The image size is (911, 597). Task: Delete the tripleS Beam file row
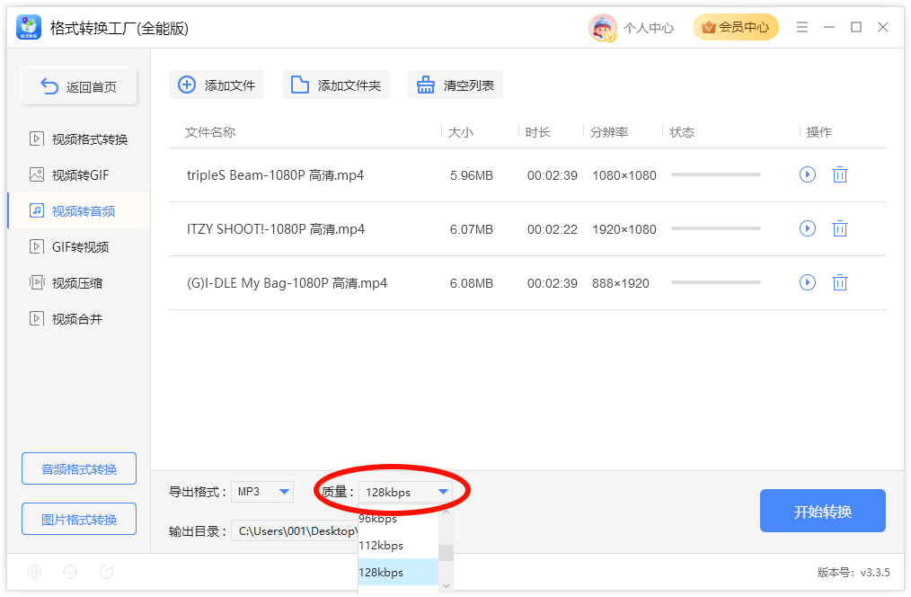[x=839, y=174]
